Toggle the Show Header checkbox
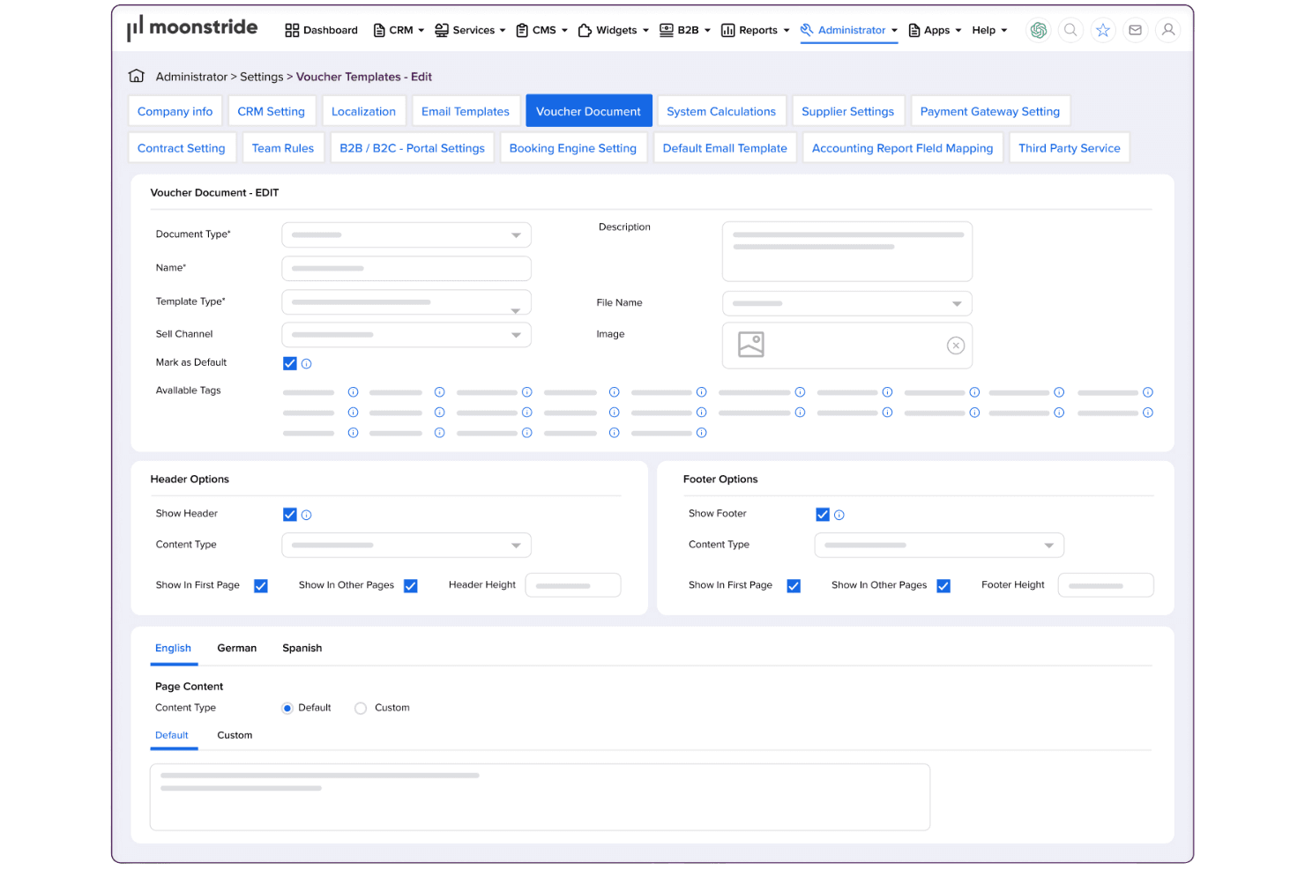Image resolution: width=1305 pixels, height=870 pixels. click(290, 515)
